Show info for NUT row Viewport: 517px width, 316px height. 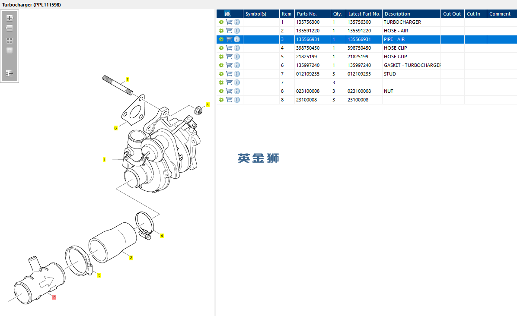point(237,91)
